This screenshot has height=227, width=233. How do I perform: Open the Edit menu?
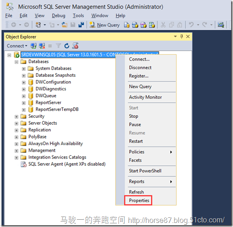(x=23, y=16)
